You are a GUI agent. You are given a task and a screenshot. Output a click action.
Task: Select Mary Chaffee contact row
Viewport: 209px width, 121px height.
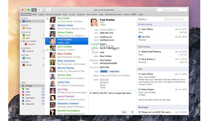[x=67, y=55]
